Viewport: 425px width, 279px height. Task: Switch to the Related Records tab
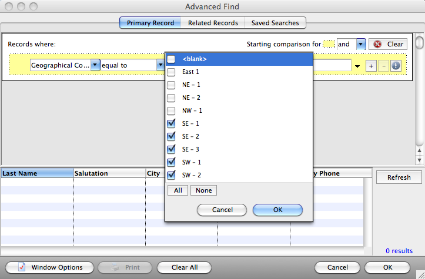point(213,23)
